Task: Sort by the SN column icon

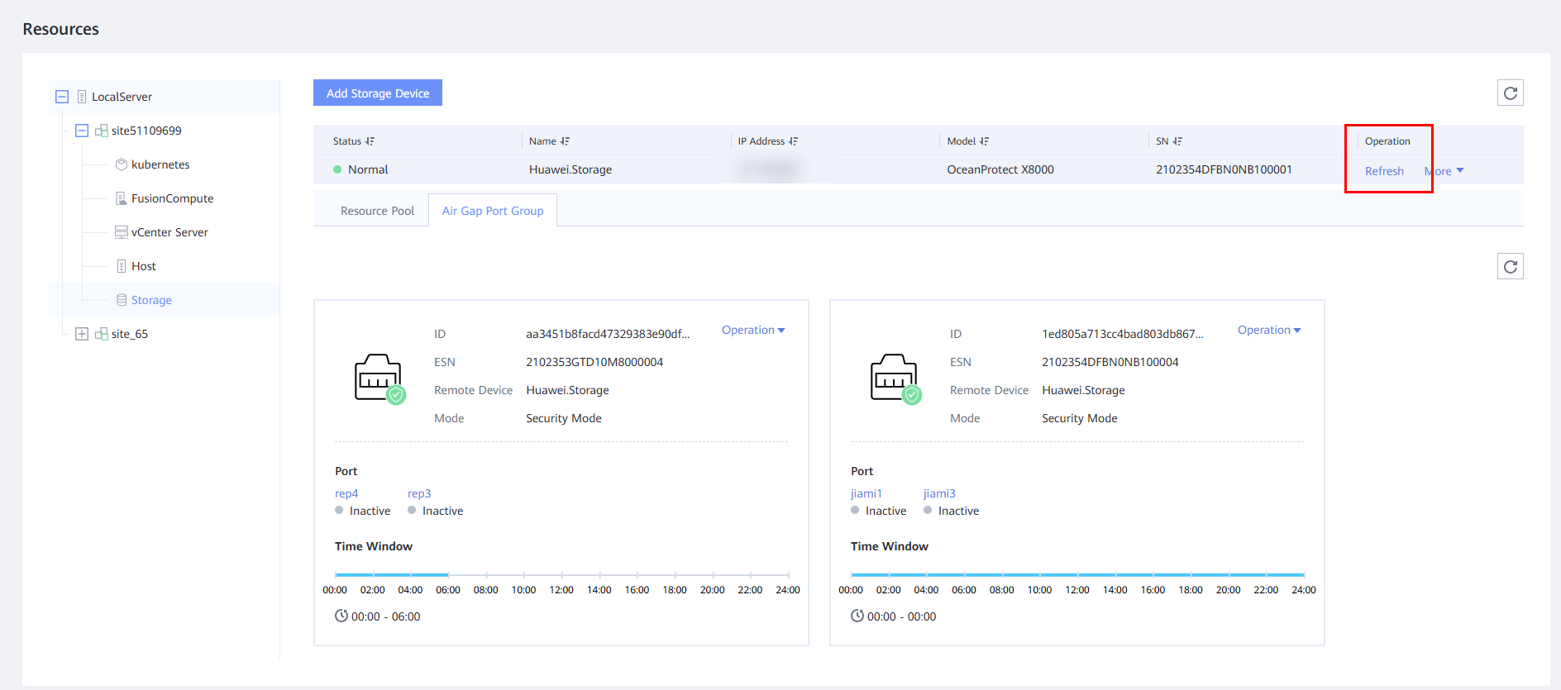Action: (x=1177, y=141)
